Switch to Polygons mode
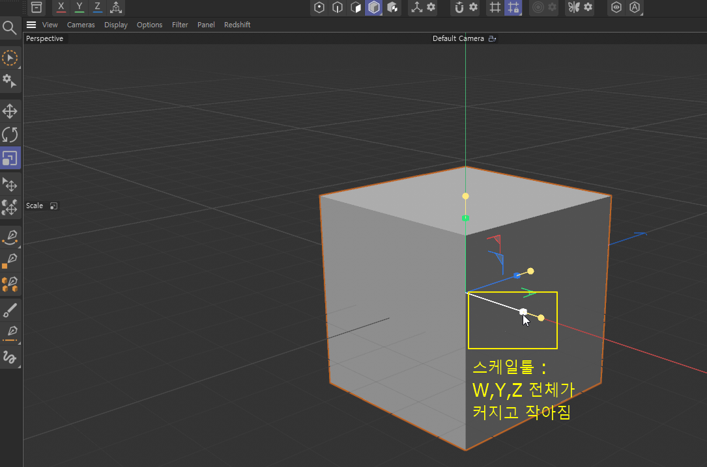707x467 pixels. 356,7
